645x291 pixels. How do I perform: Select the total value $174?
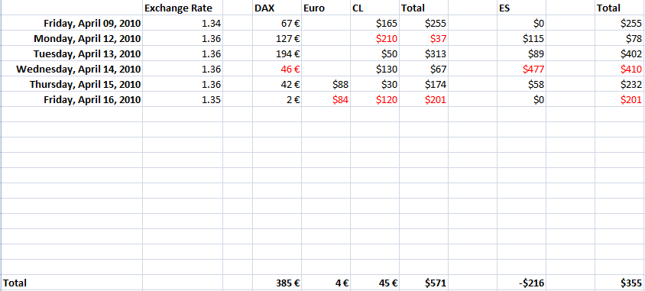click(x=423, y=84)
